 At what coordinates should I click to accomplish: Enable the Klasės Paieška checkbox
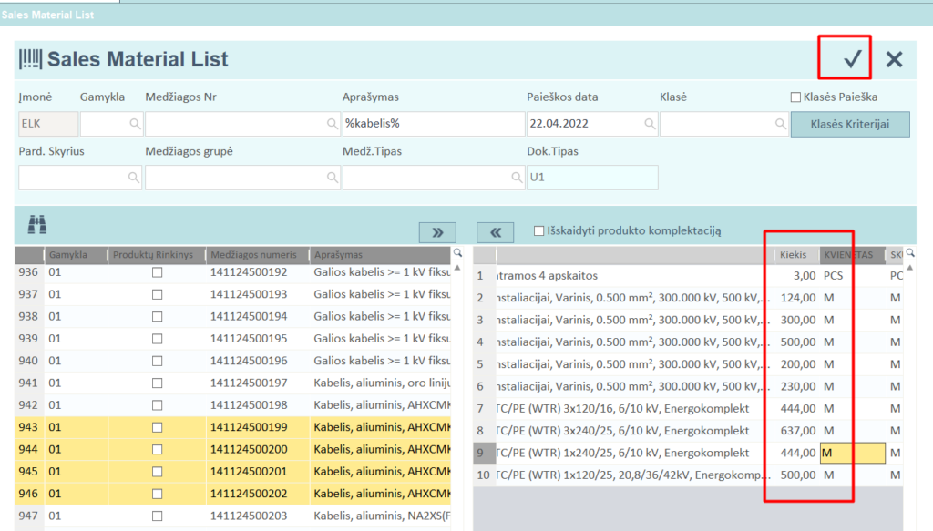[795, 97]
